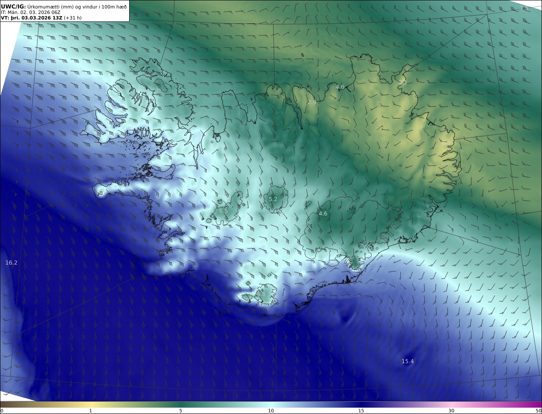
Task: Click the colorbar tick labeled 50
Action: coord(538,411)
